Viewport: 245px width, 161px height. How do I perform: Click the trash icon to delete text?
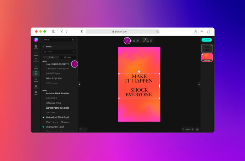(151, 41)
